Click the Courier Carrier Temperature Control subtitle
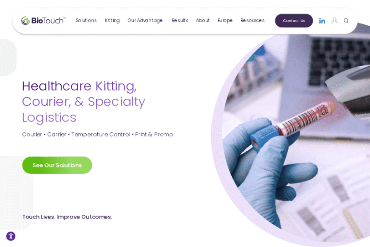The width and height of the screenshot is (370, 247). point(97,134)
